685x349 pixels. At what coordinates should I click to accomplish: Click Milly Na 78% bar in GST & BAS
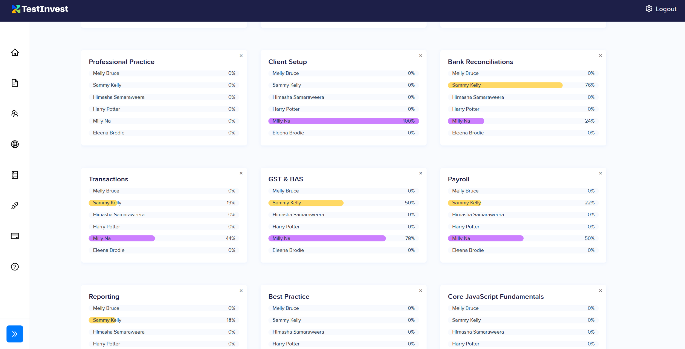pos(327,238)
